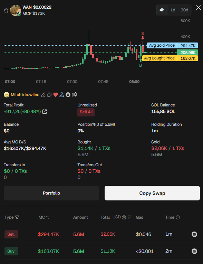Click the Sell type badge in table
Image resolution: width=203 pixels, height=264 pixels.
coord(11,234)
